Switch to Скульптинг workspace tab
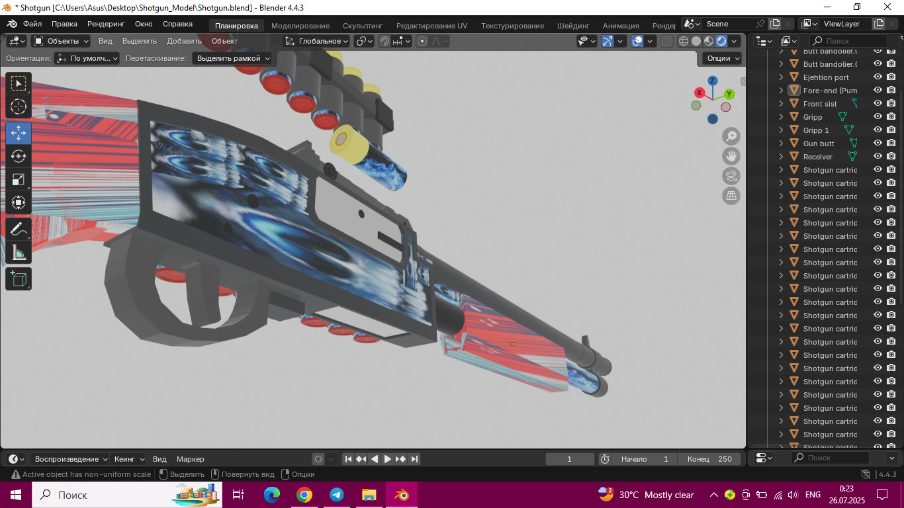Image resolution: width=904 pixels, height=508 pixels. pyautogui.click(x=363, y=25)
